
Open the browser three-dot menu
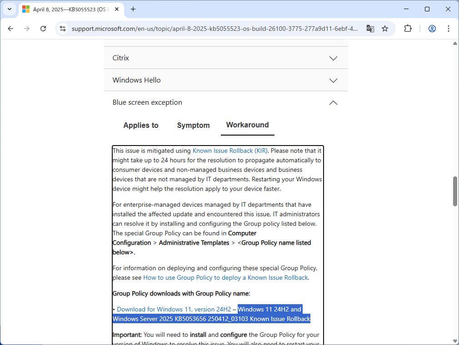coord(449,28)
